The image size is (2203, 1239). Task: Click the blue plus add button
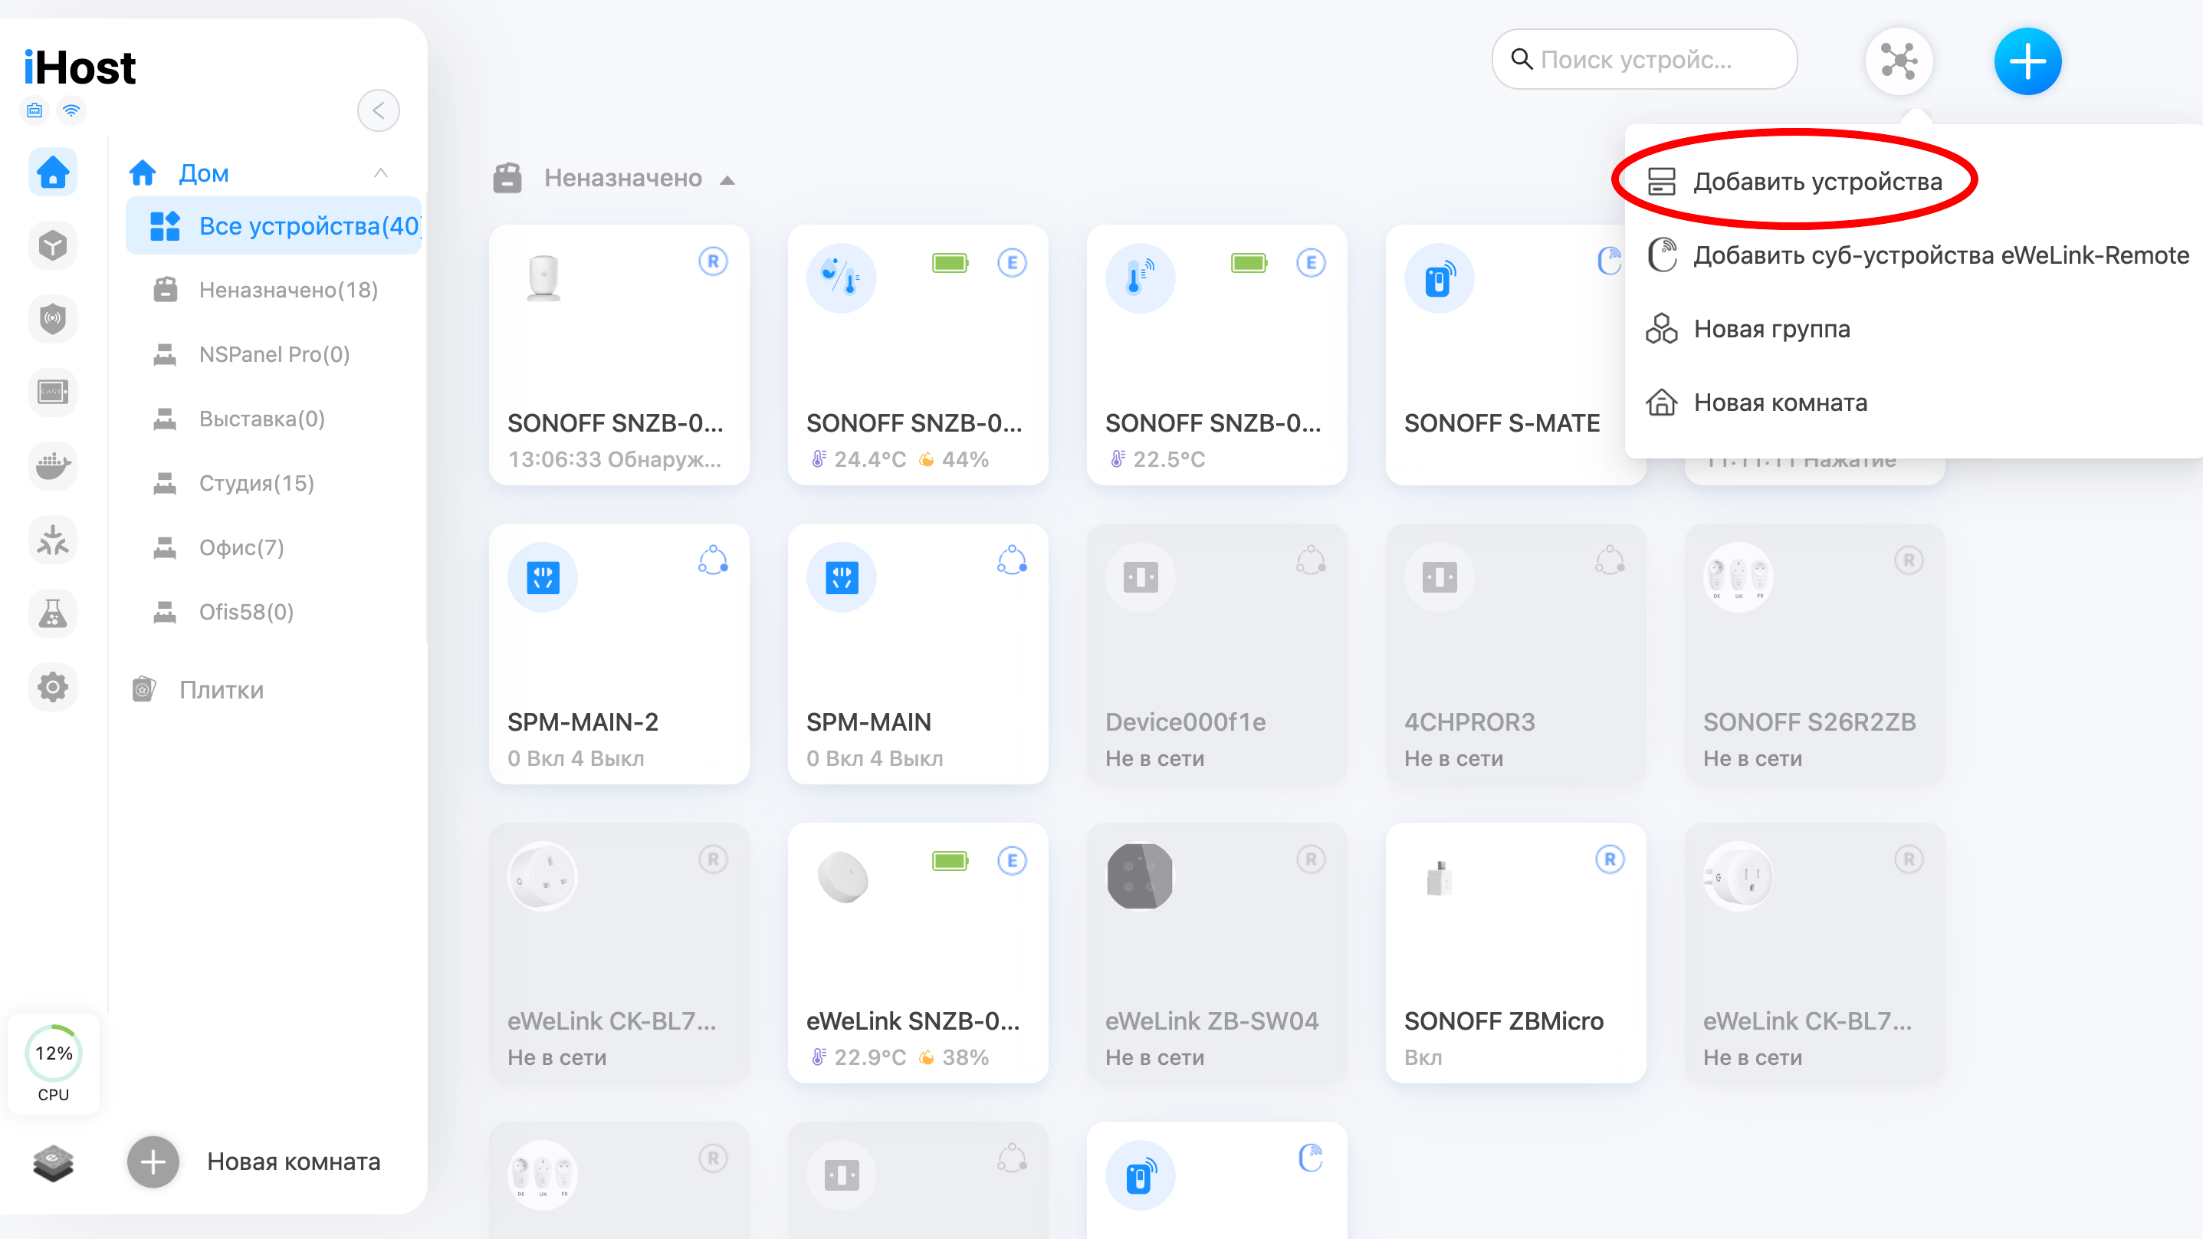(x=2027, y=61)
